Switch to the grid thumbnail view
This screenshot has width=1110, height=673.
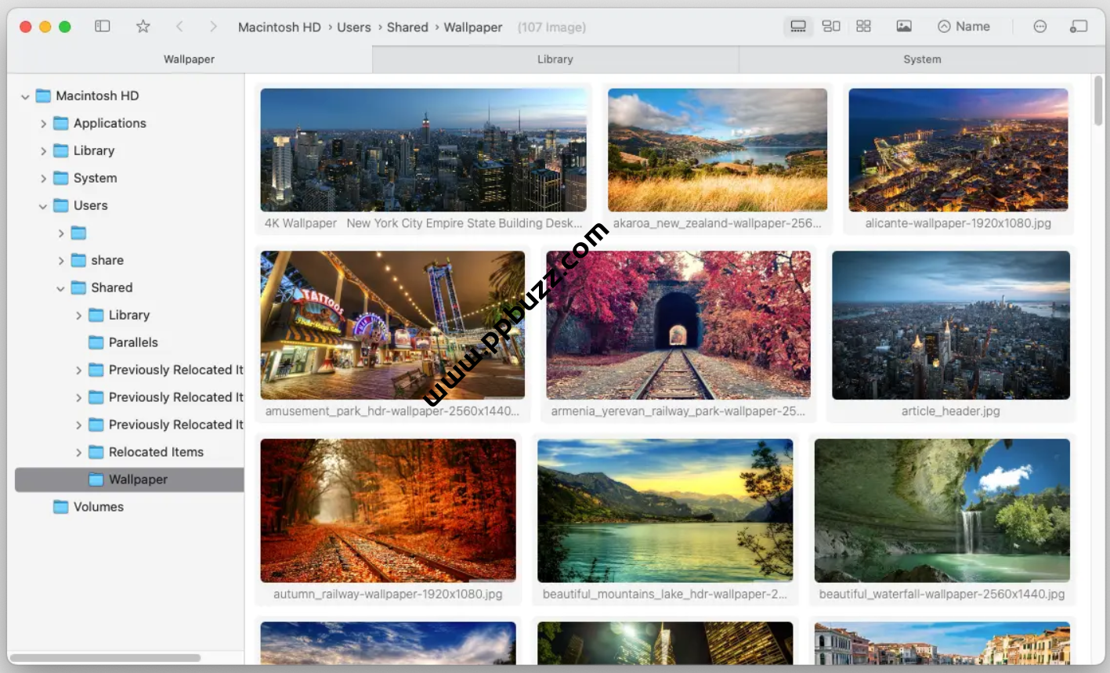(863, 27)
